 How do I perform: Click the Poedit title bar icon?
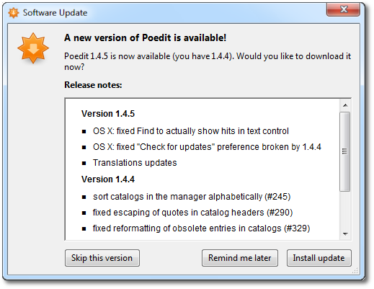[x=14, y=13]
